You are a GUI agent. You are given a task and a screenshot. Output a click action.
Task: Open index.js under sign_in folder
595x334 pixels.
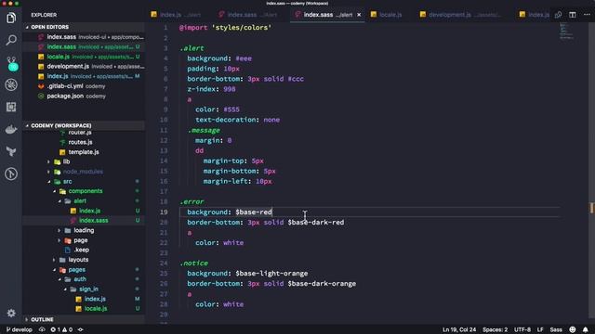[95, 299]
